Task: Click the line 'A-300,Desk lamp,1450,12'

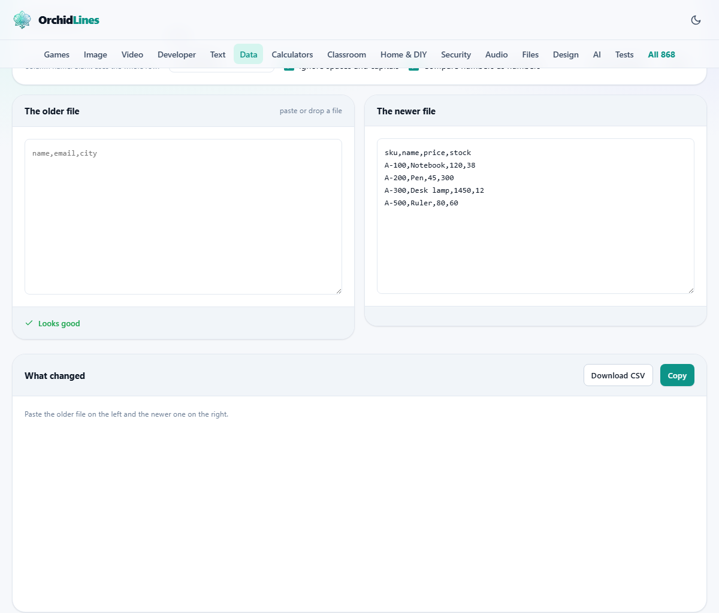Action: coord(434,190)
